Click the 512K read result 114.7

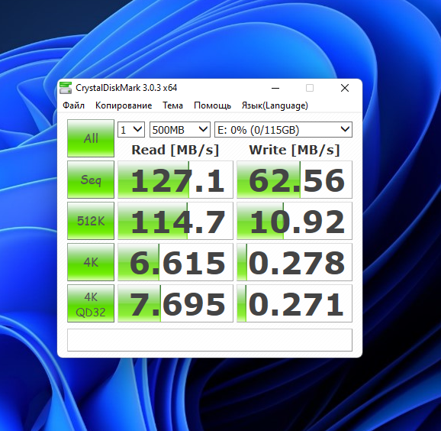point(175,221)
